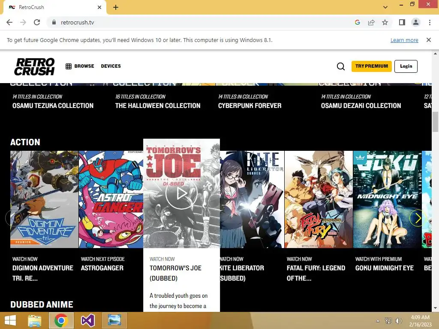Viewport: 439px width, 329px height.
Task: Open the Windows Start button
Action: (10, 320)
